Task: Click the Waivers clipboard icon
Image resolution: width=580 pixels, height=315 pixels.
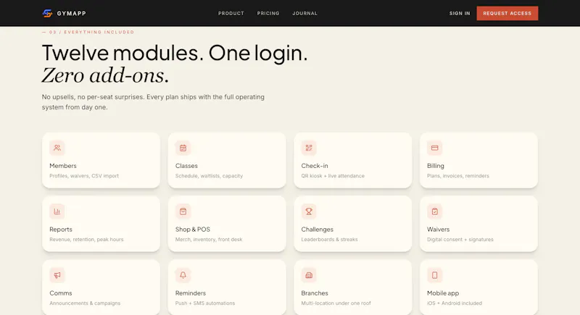Action: (434, 211)
